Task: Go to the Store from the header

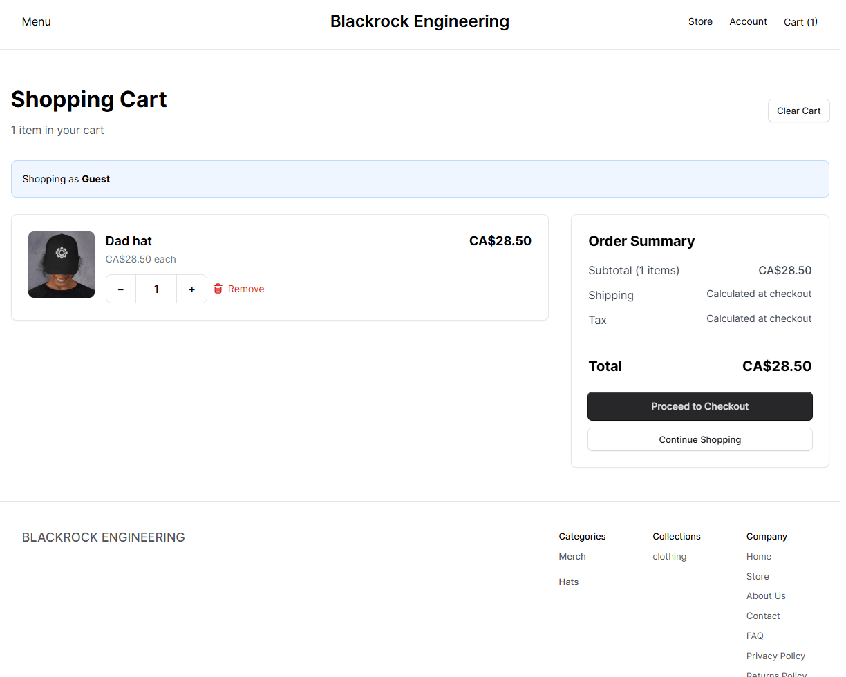Action: 700,21
